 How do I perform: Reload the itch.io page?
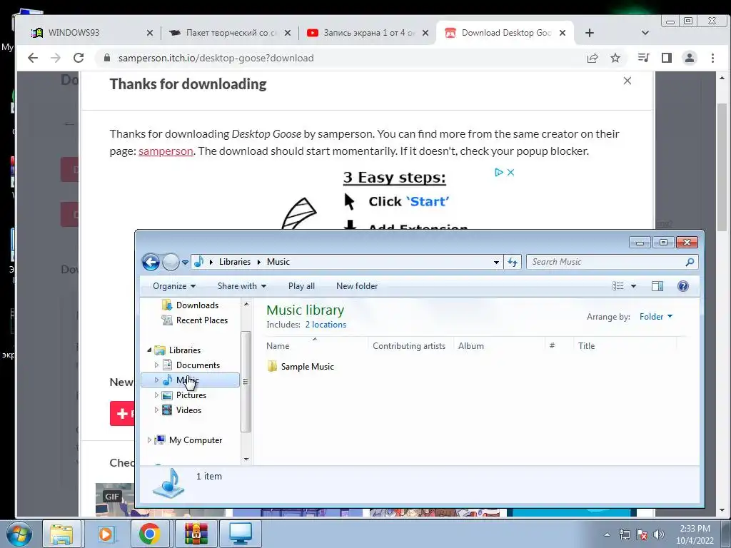pos(79,58)
